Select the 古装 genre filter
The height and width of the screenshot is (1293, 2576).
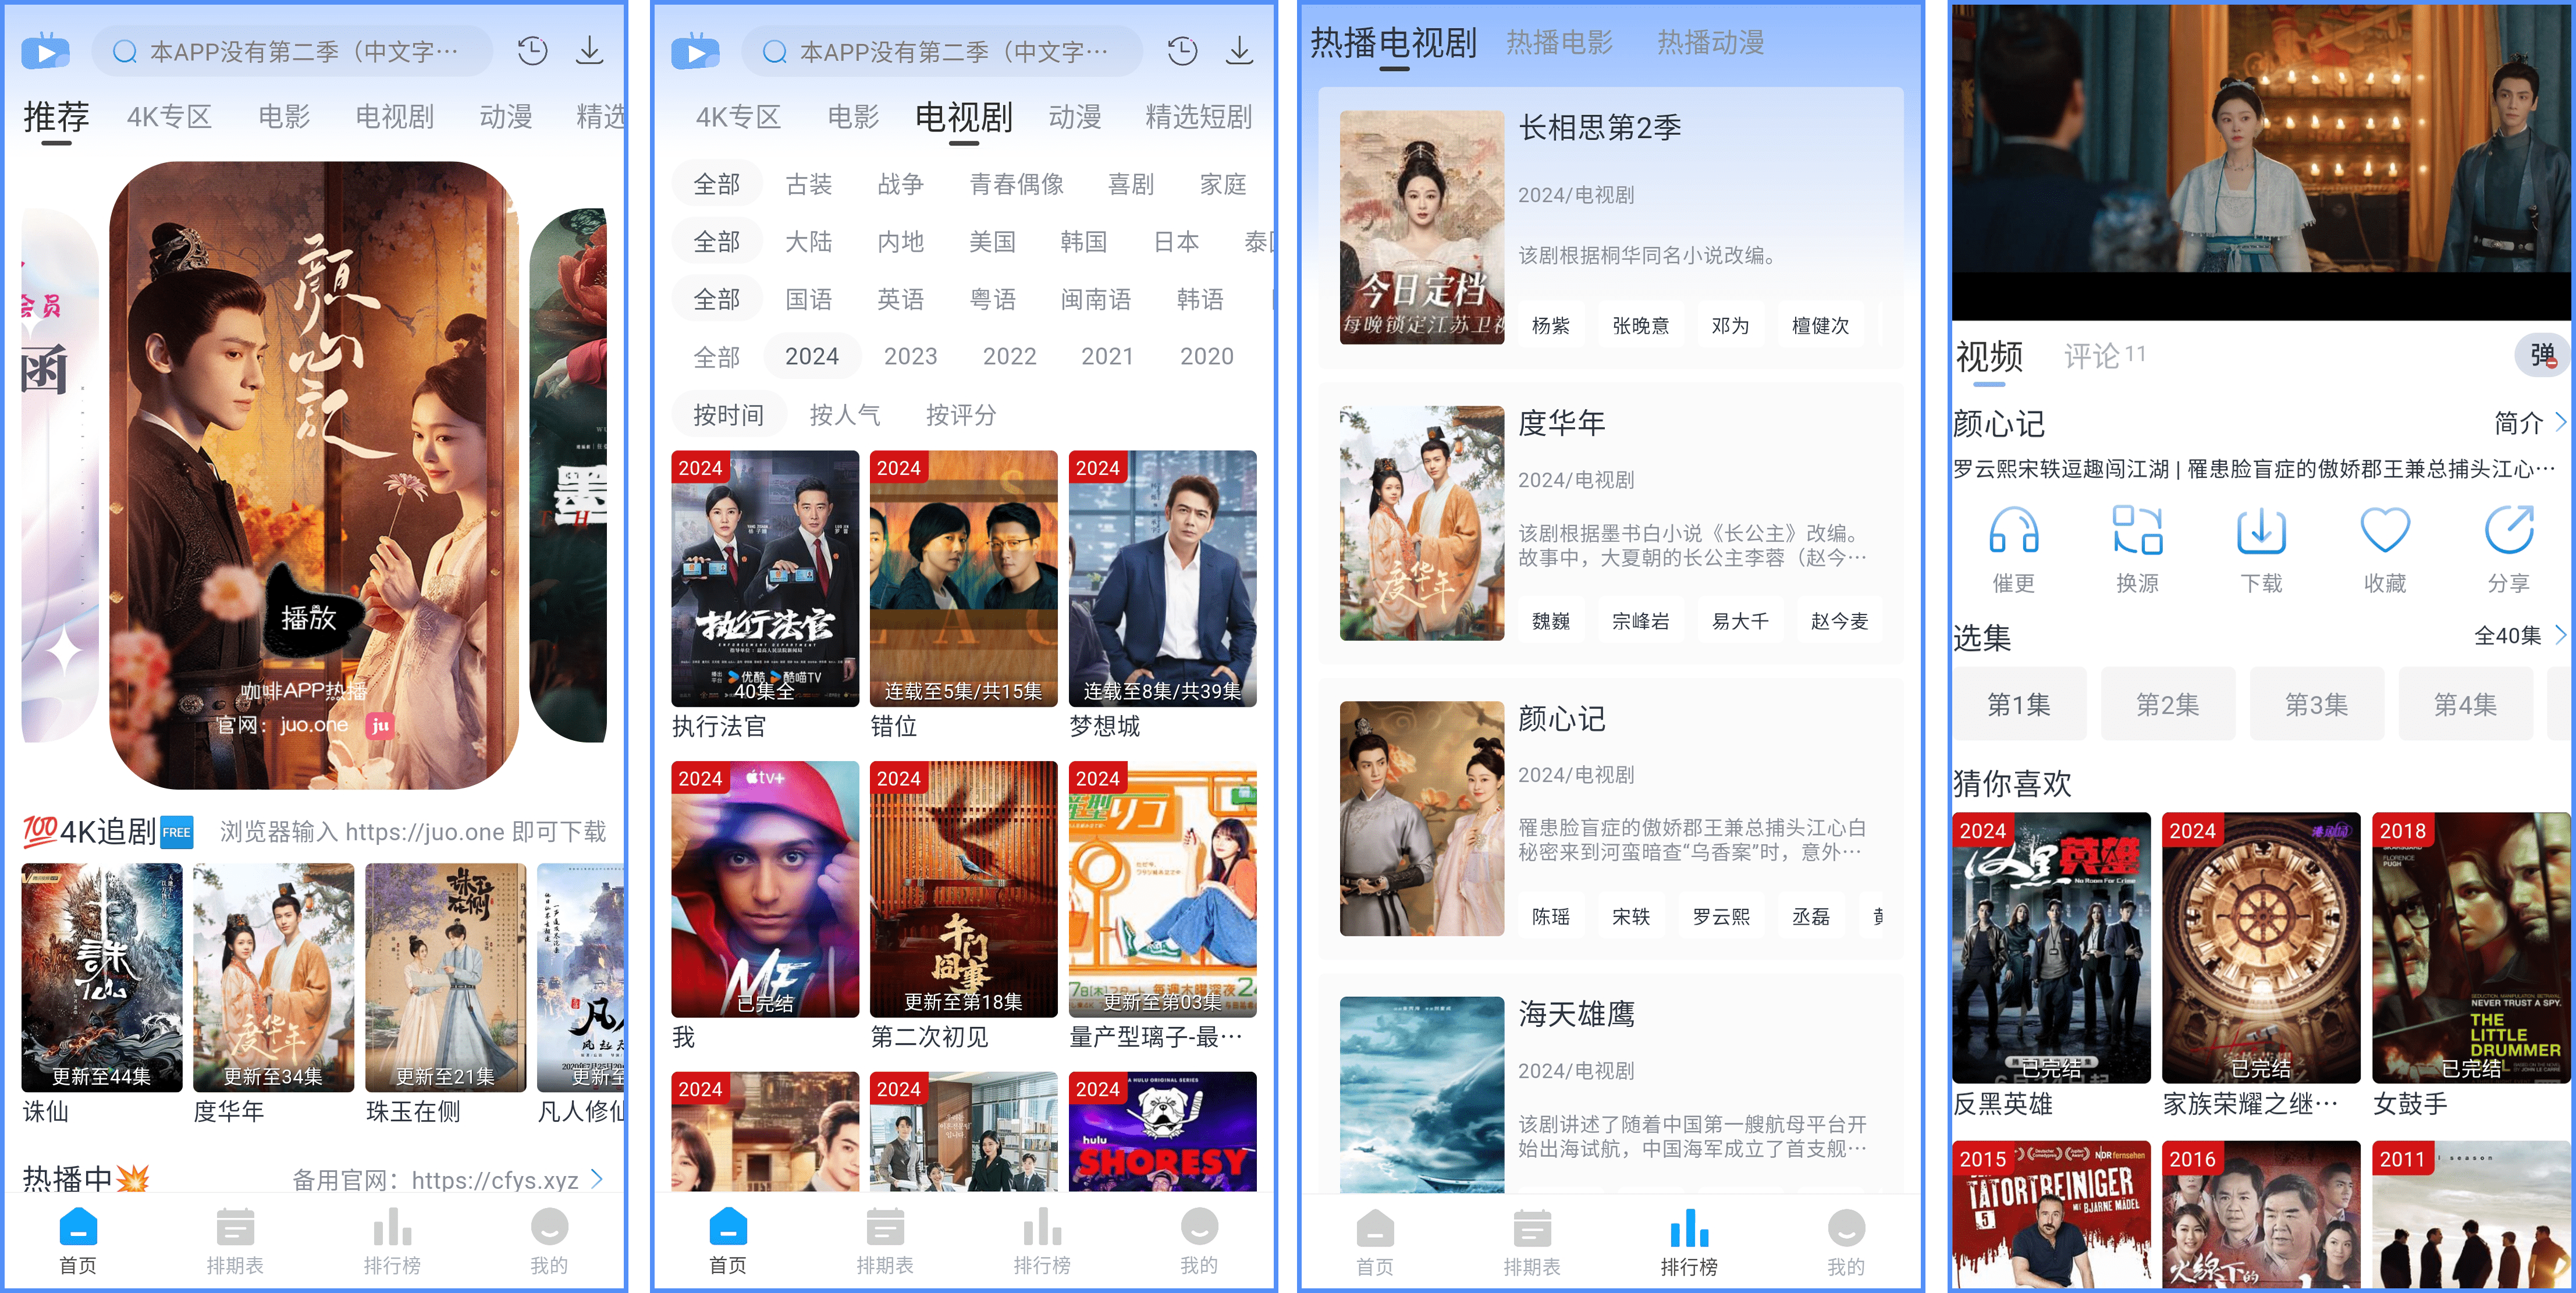809,184
